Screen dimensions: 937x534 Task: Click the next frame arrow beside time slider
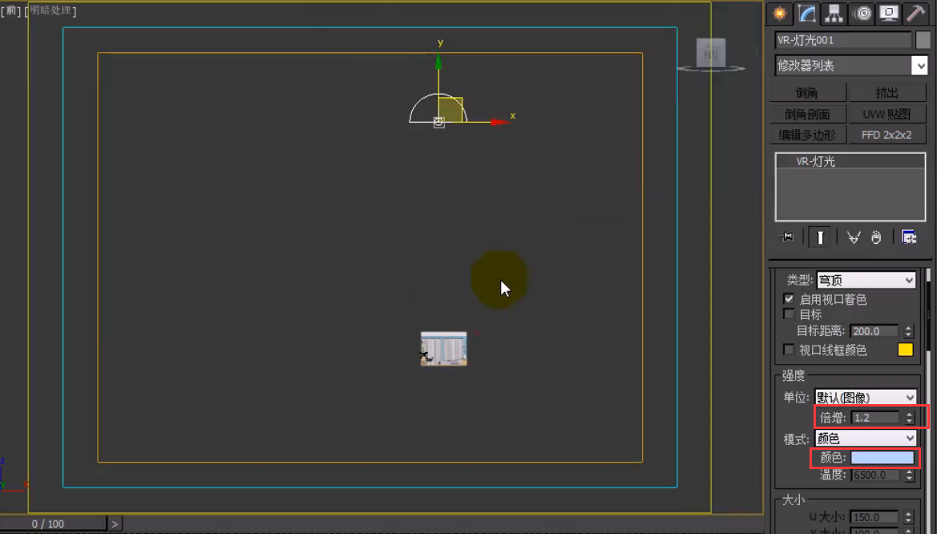pos(115,524)
